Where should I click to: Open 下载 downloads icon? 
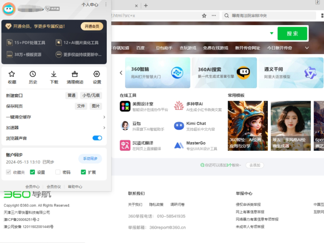pos(54,74)
